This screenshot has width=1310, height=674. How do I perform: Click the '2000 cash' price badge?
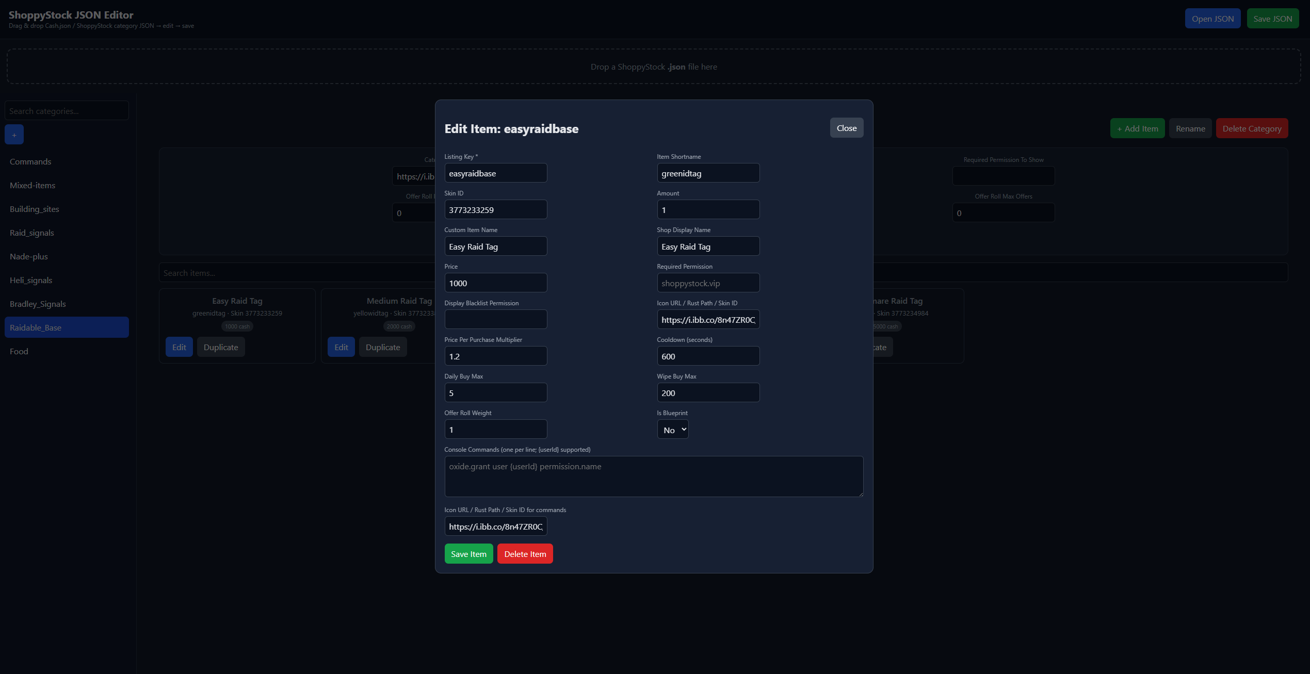399,326
